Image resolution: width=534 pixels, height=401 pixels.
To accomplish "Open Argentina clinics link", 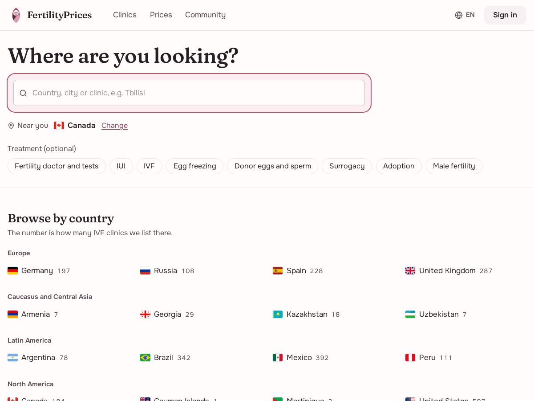I will (x=38, y=358).
